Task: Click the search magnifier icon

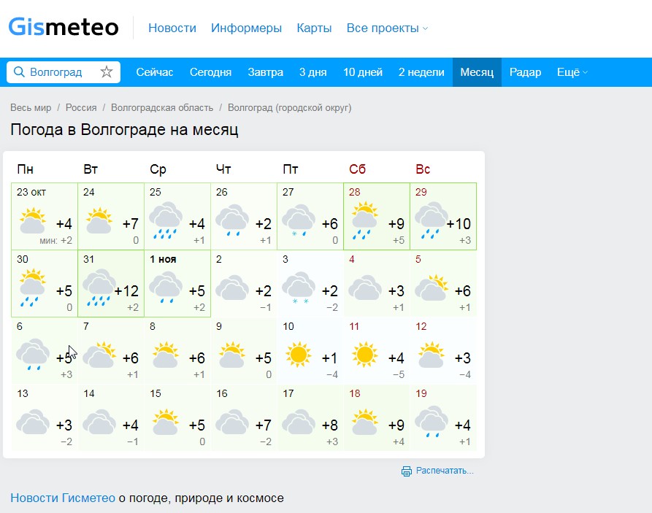Action: 19,72
